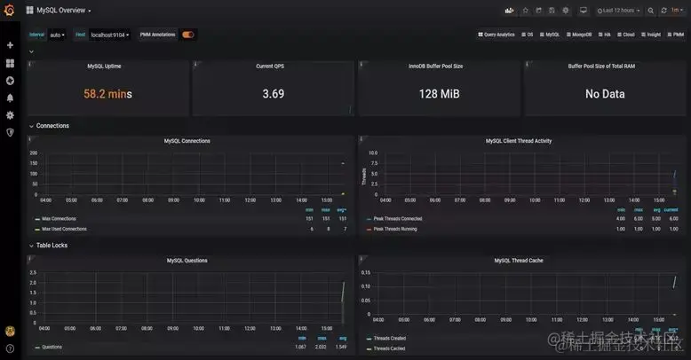
Task: Click the info corner of Current QPS panel
Action: point(195,64)
